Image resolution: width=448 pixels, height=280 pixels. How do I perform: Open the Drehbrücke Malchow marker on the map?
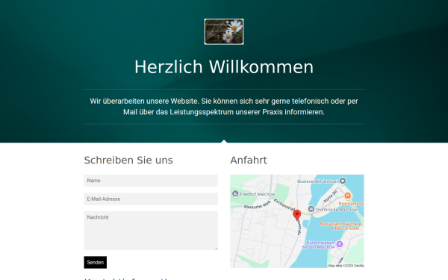click(x=311, y=209)
